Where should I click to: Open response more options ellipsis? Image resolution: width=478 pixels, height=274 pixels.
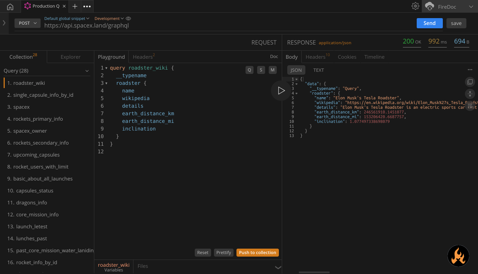[x=470, y=70]
